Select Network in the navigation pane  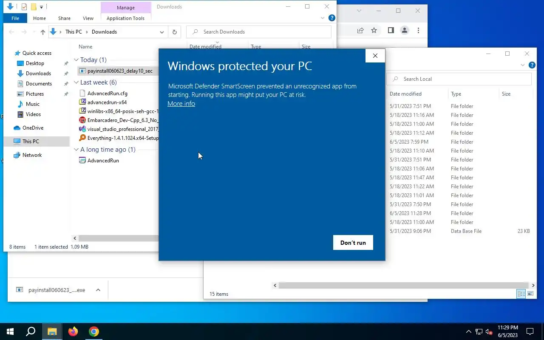(x=32, y=155)
